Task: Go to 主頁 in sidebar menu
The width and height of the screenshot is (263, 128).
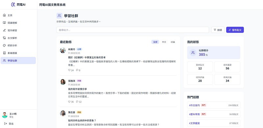Action: [18, 15]
